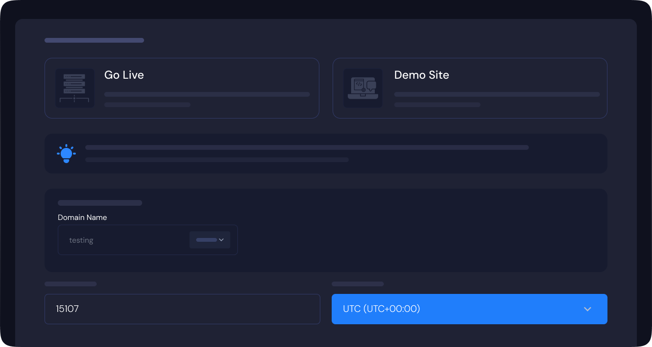Expand the domain extension dropdown
Viewport: 652px width, 347px height.
[x=209, y=240]
